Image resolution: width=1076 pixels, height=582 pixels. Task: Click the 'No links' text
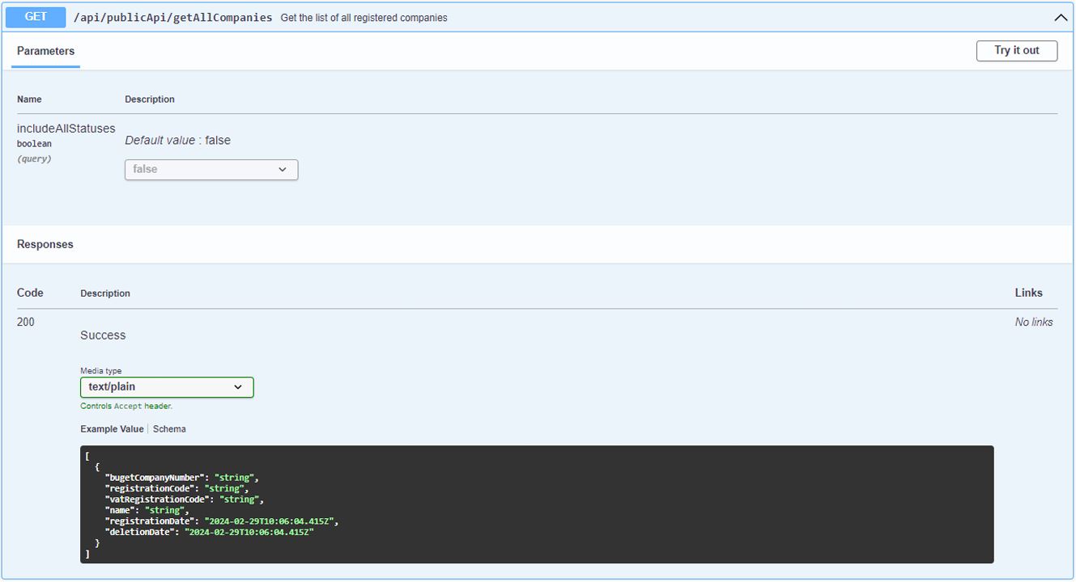[x=1034, y=322]
